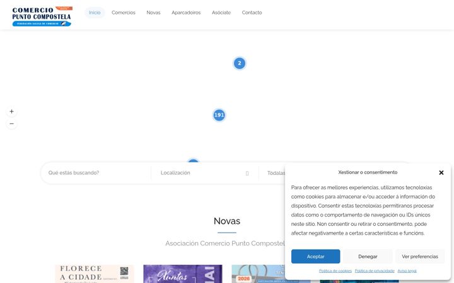Screen dimensions: 454x283
Task: Open the map cluster marker labeled 2
Action: [x=240, y=64]
